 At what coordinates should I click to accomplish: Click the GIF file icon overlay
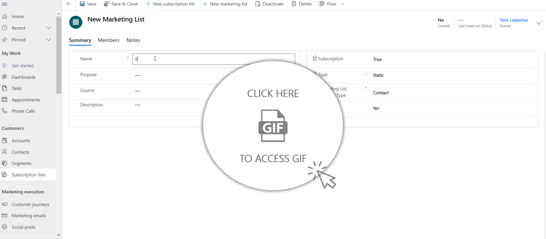pos(273,126)
